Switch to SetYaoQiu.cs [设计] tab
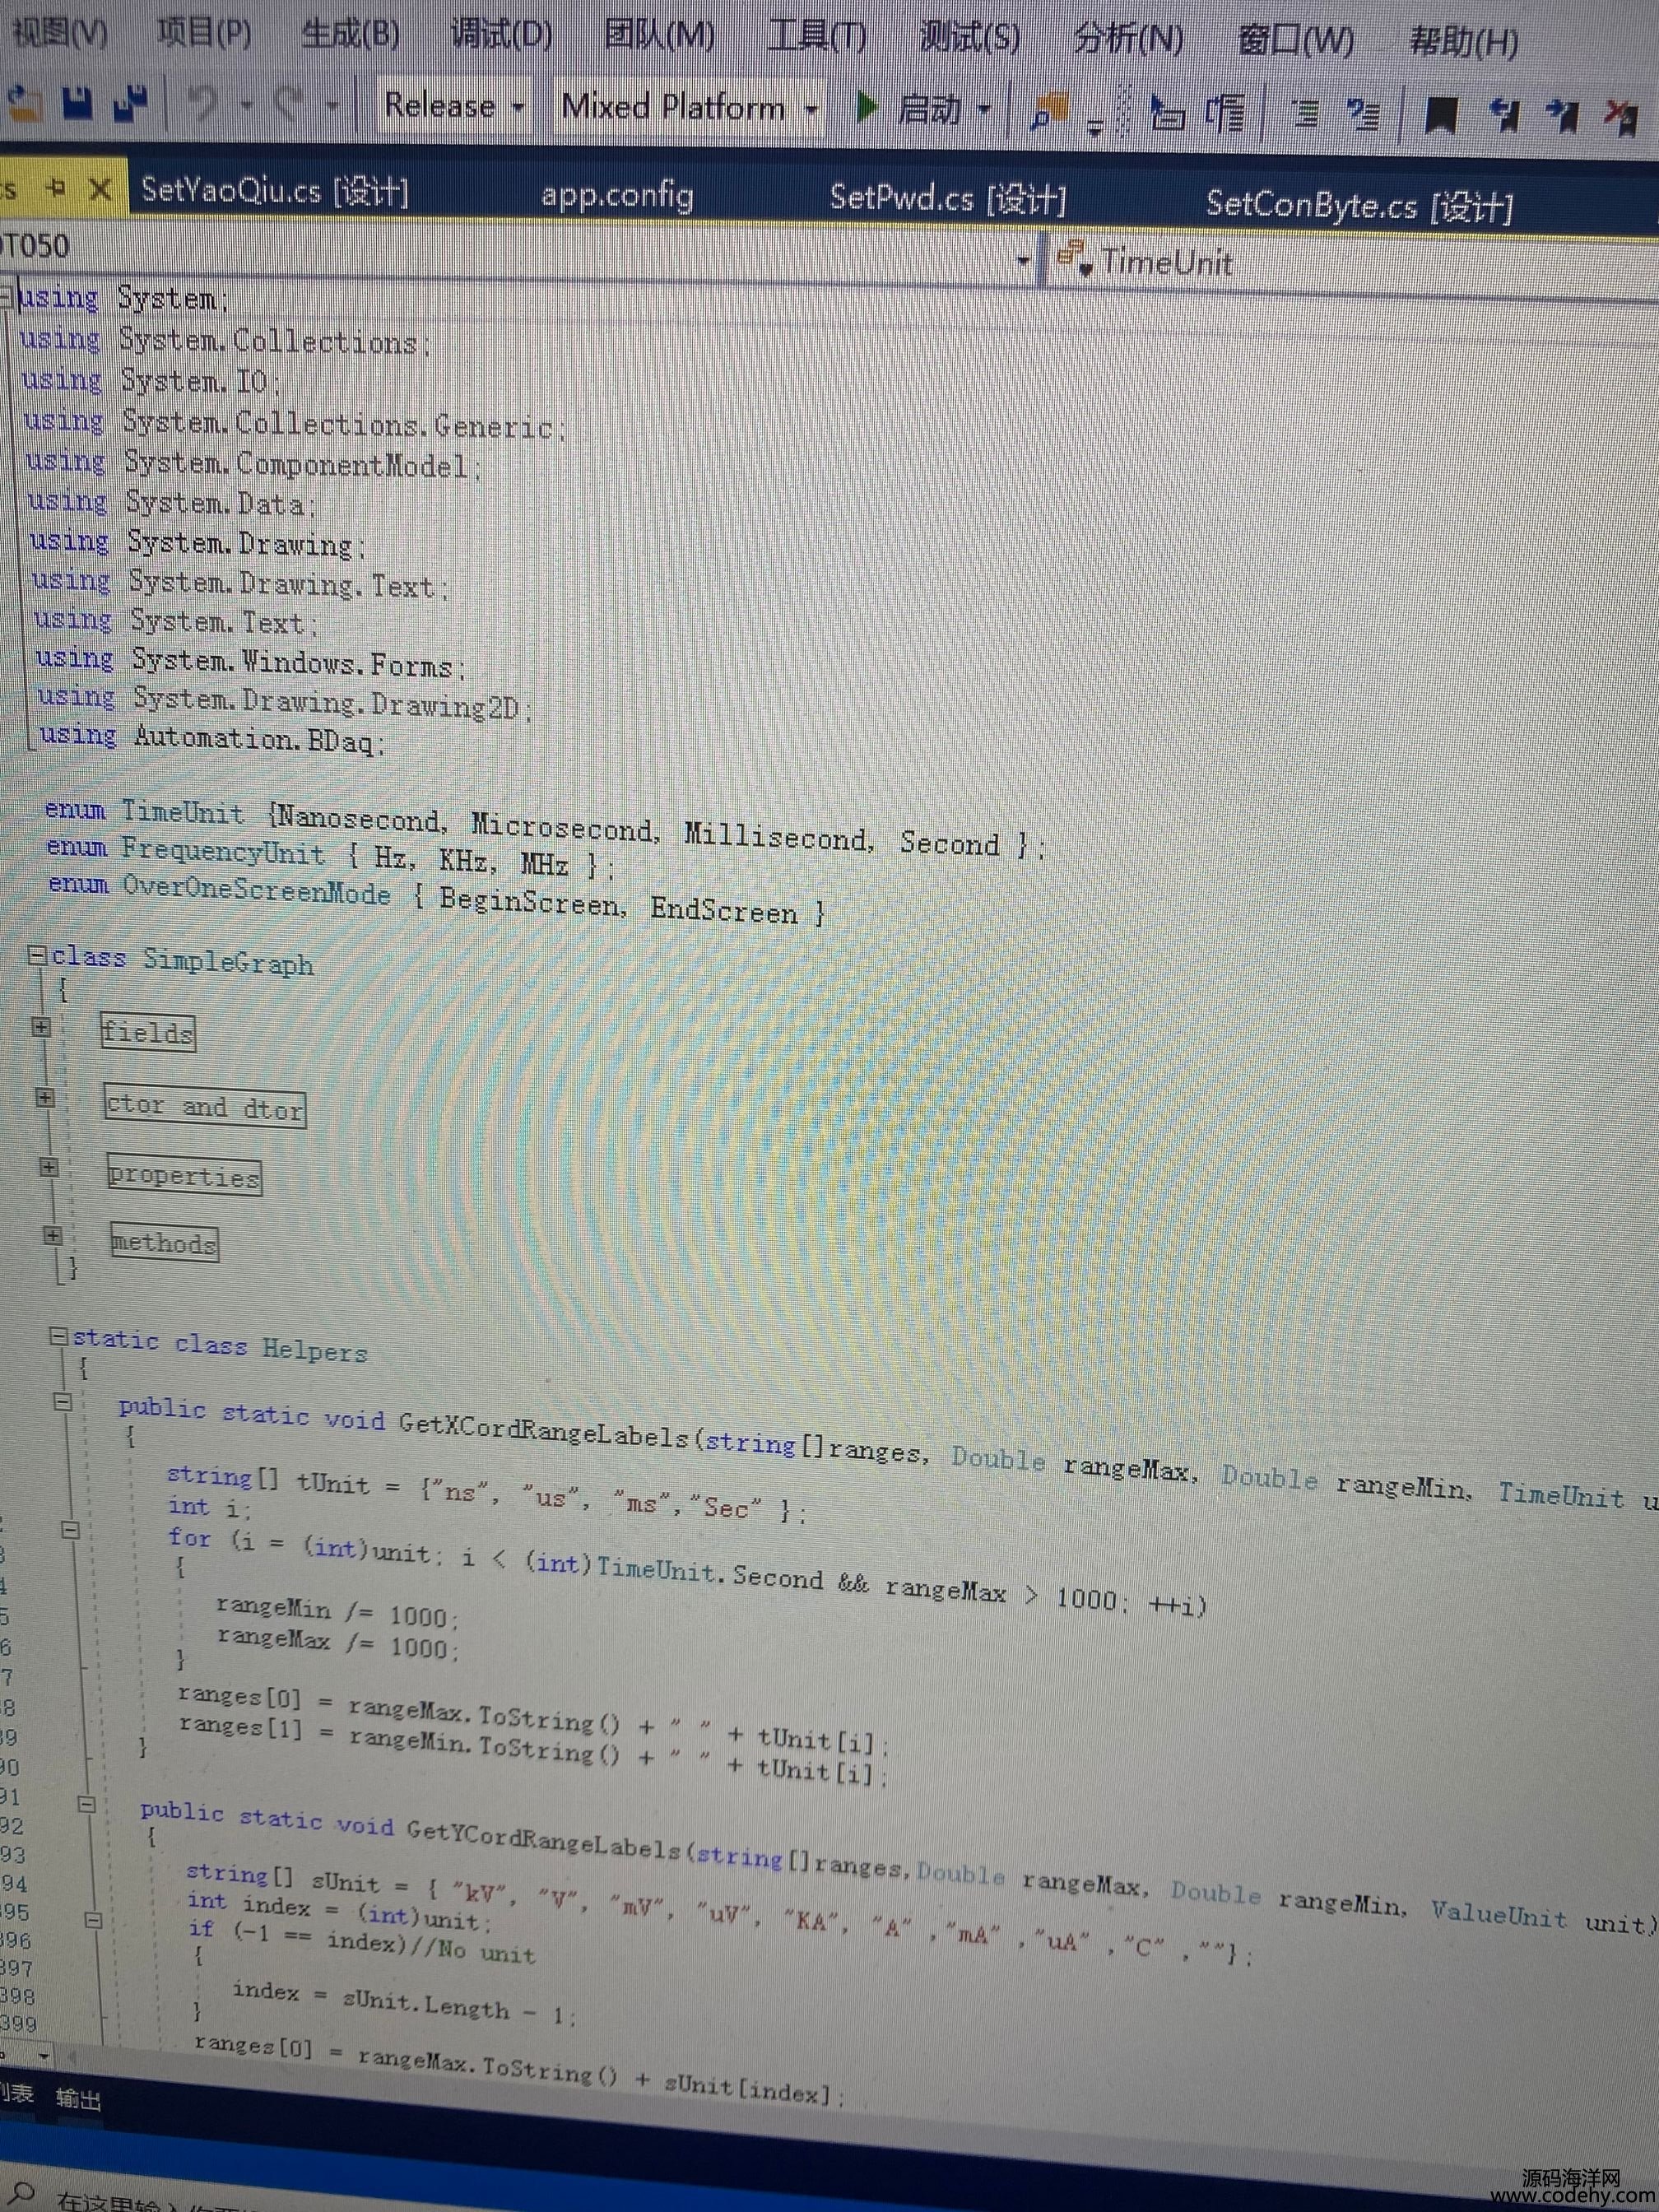The width and height of the screenshot is (1659, 2212). click(x=274, y=190)
